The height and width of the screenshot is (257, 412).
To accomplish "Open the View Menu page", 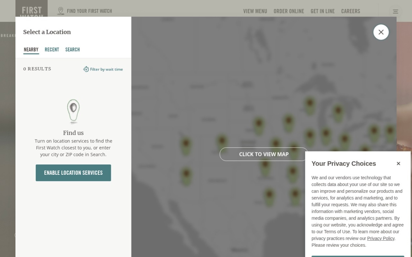I will (255, 11).
